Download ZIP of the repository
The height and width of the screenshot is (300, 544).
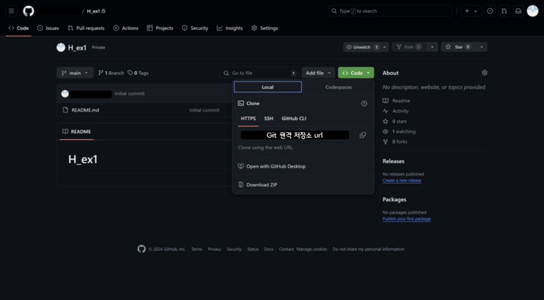pyautogui.click(x=258, y=185)
